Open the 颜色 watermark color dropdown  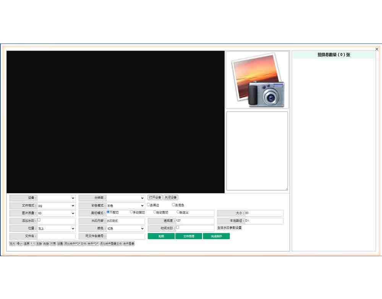point(126,228)
